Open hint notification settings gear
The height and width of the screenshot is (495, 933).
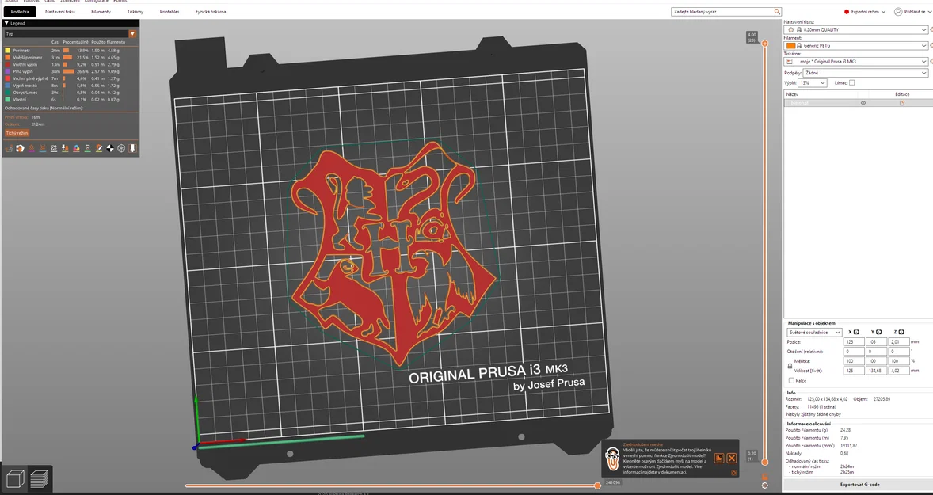pos(733,473)
